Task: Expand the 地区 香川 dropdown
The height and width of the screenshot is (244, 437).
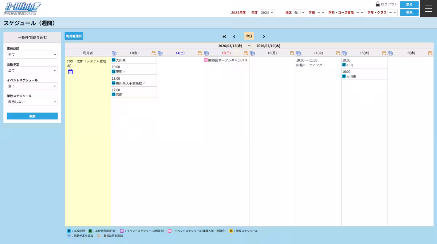Action: coord(299,12)
